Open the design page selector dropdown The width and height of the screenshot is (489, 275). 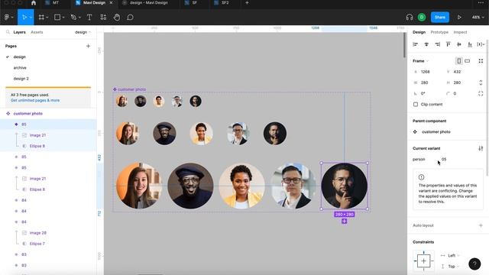coord(83,32)
